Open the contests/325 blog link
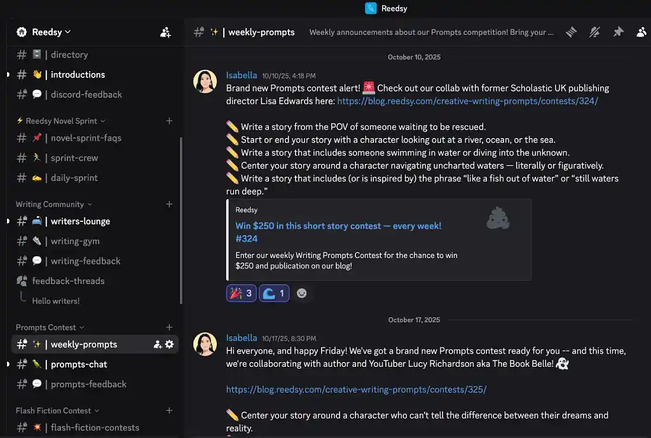This screenshot has height=438, width=651. 356,389
